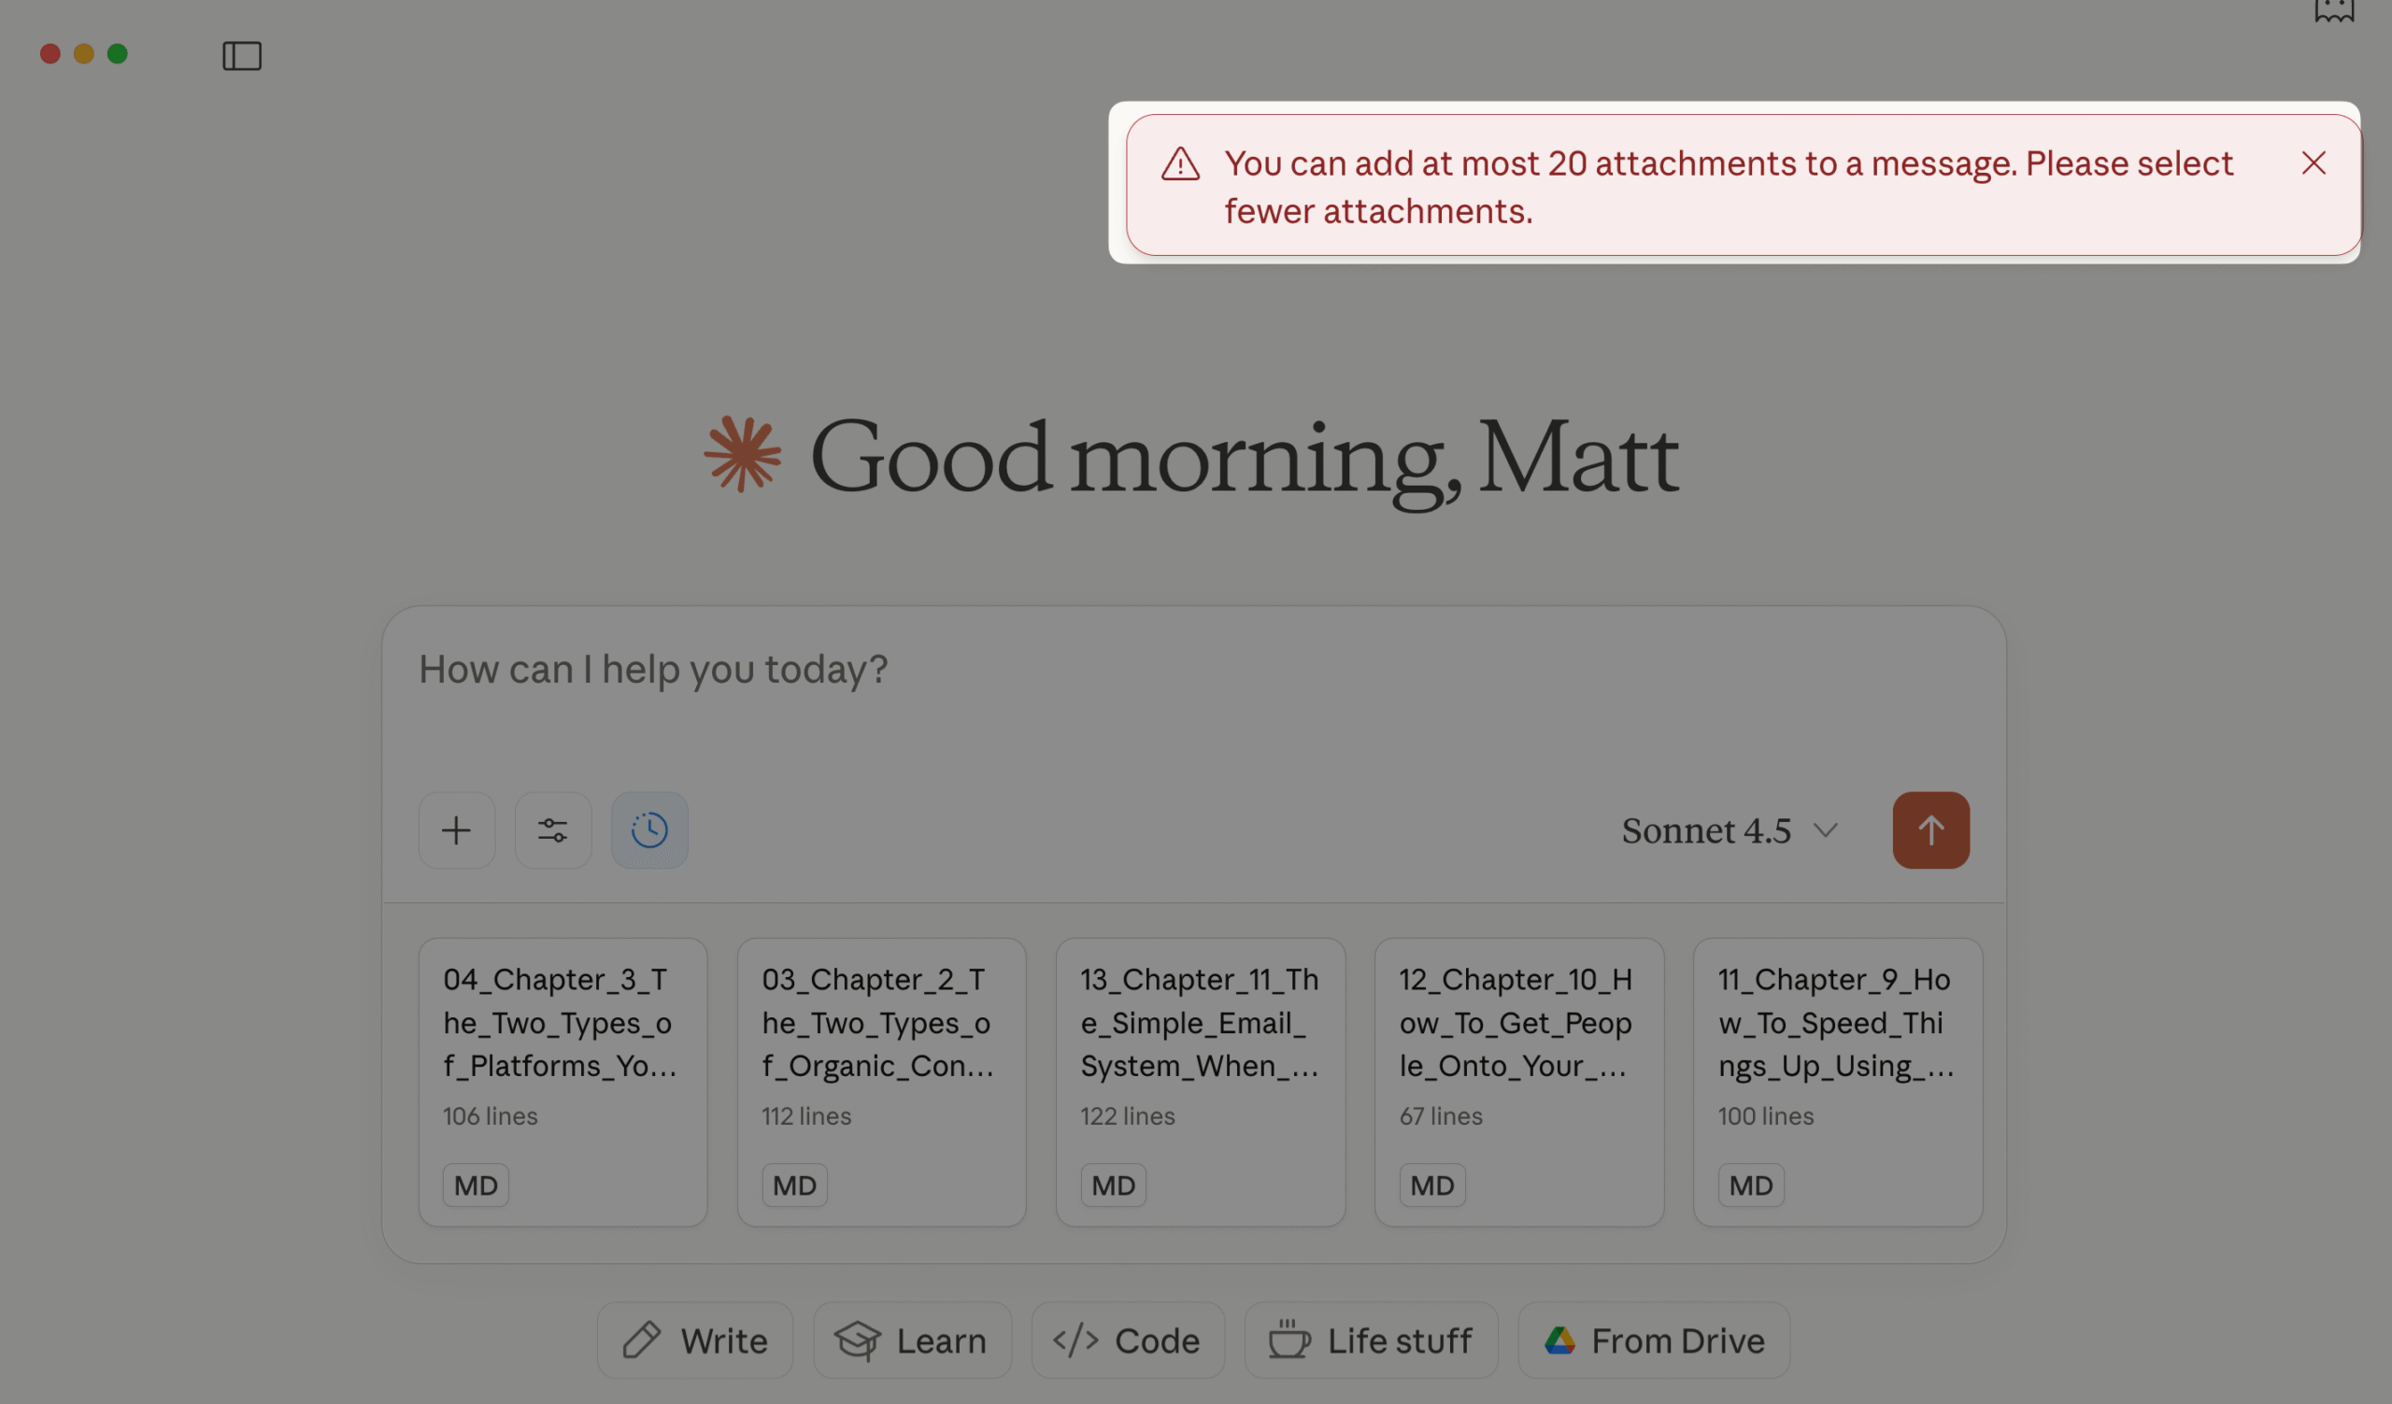Select the 04_Chapter_3 attachment card
The image size is (2392, 1404).
pos(562,1082)
